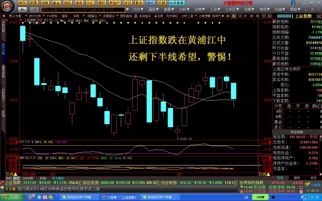Click the 大智慧 logo in the status area
The image size is (322, 201).
pos(313,185)
